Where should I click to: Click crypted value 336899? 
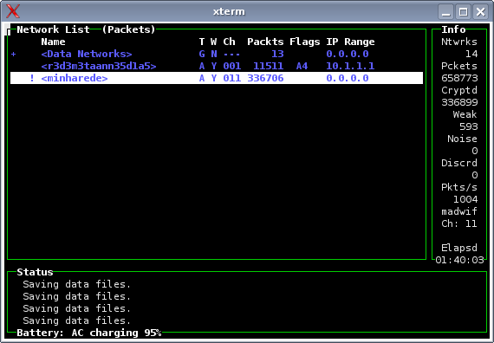coord(459,102)
